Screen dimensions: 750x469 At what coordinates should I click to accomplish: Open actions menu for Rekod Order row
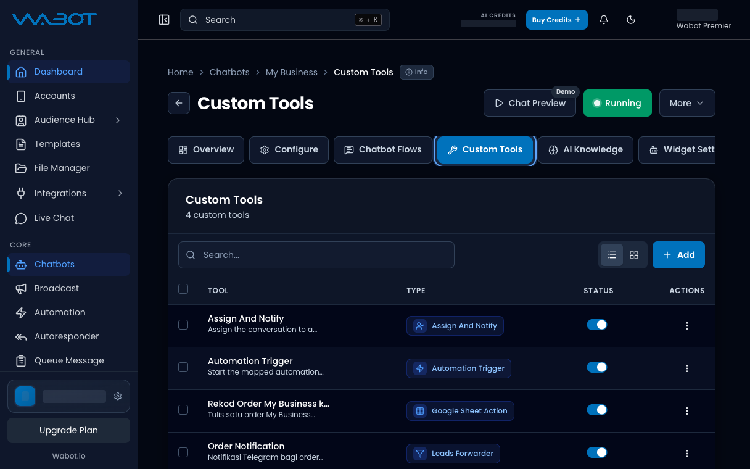687,411
